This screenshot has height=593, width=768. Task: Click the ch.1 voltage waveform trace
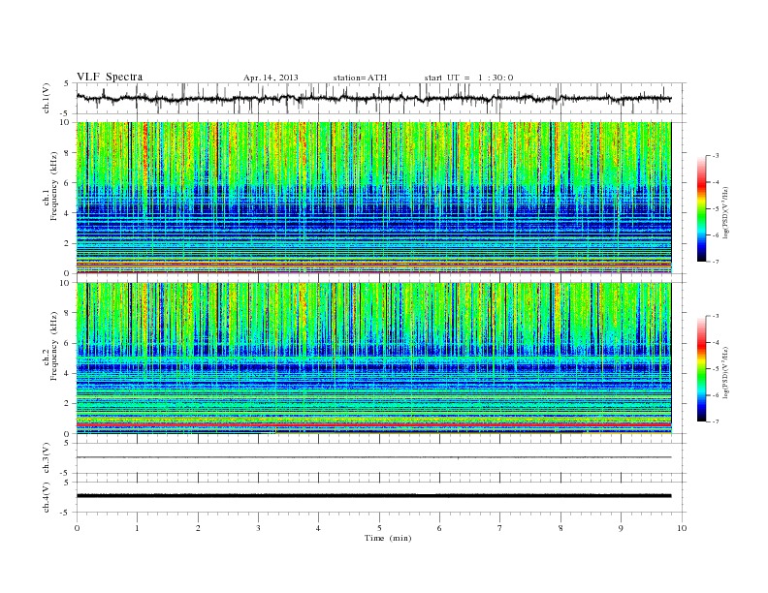[373, 98]
